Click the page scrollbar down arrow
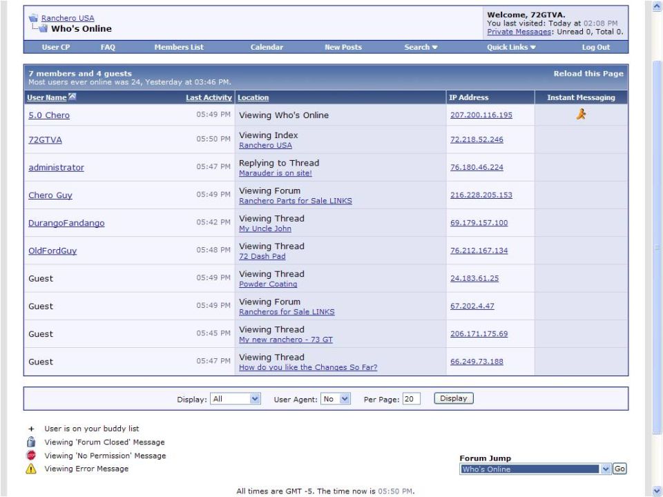Screen dimensions: 663x497 tap(657, 491)
